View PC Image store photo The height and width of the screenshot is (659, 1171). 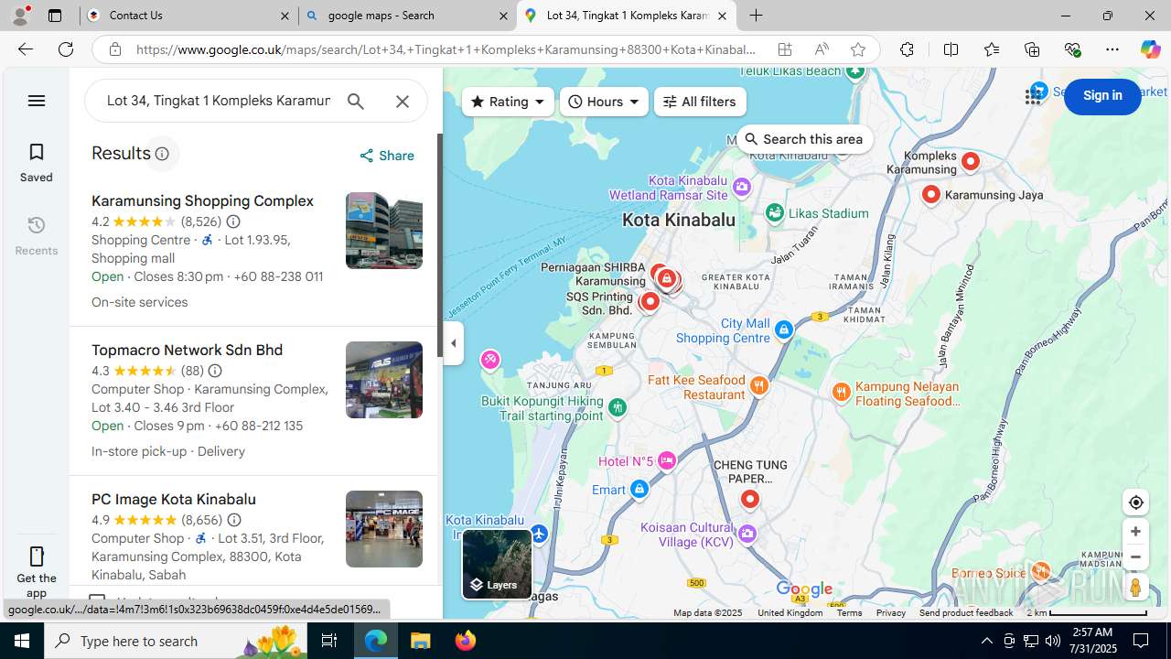[384, 529]
